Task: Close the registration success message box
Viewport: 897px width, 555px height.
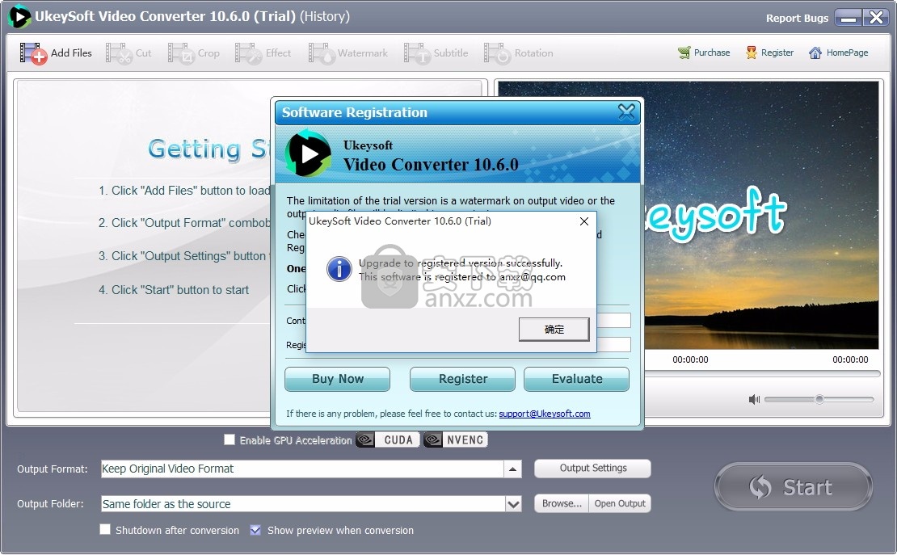Action: [584, 221]
